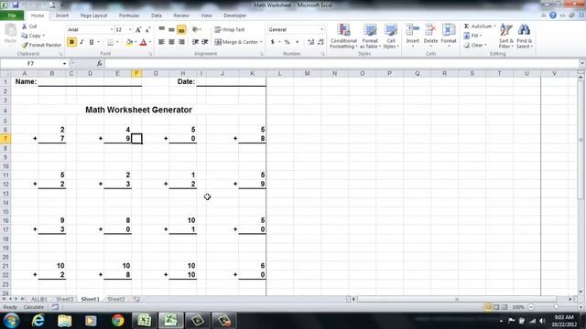Open Cell Styles gallery
Viewport: 586px width, 329px height.
click(x=391, y=36)
